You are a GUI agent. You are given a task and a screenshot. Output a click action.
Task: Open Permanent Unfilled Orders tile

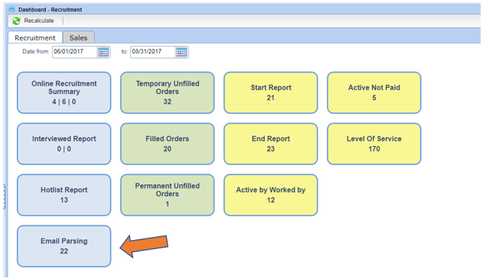tap(168, 195)
